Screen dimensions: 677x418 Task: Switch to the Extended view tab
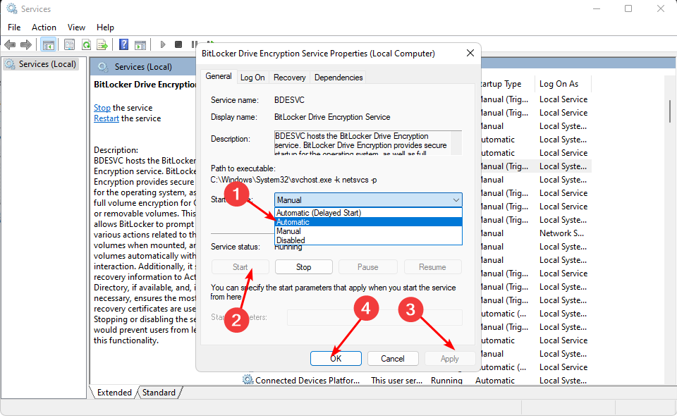coord(114,393)
